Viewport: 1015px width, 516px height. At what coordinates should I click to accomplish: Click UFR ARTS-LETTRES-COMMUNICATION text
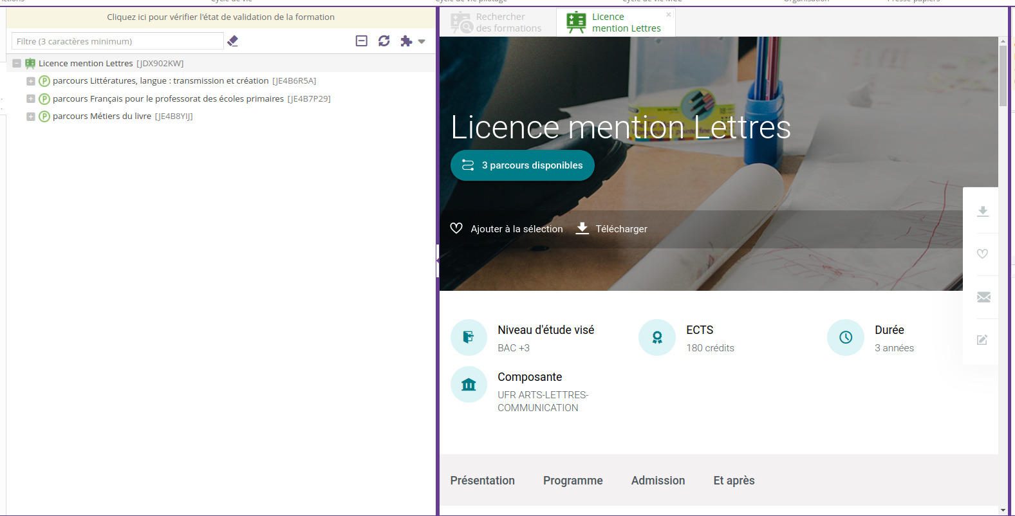tap(543, 401)
